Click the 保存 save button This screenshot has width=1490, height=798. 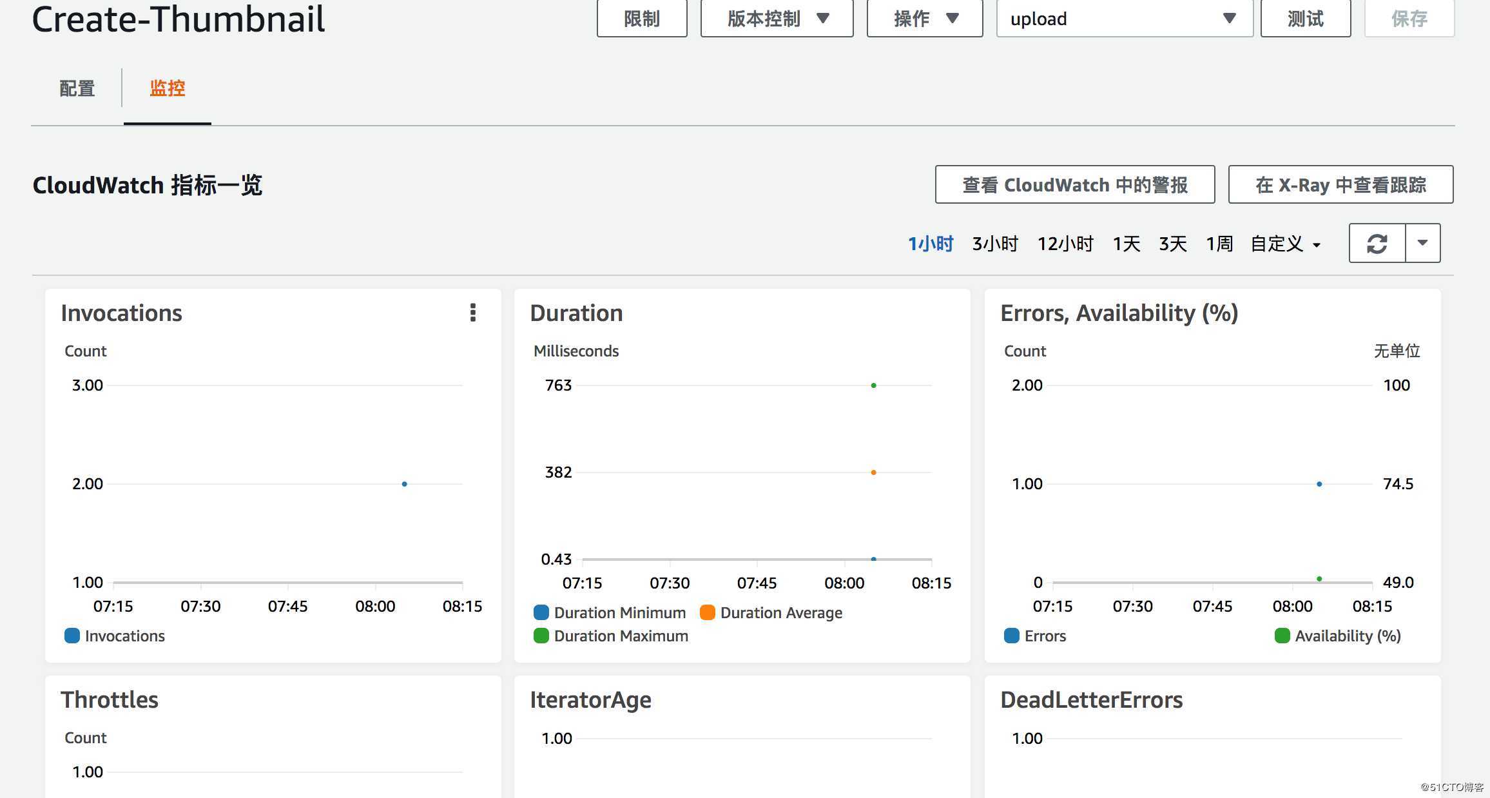pos(1409,19)
